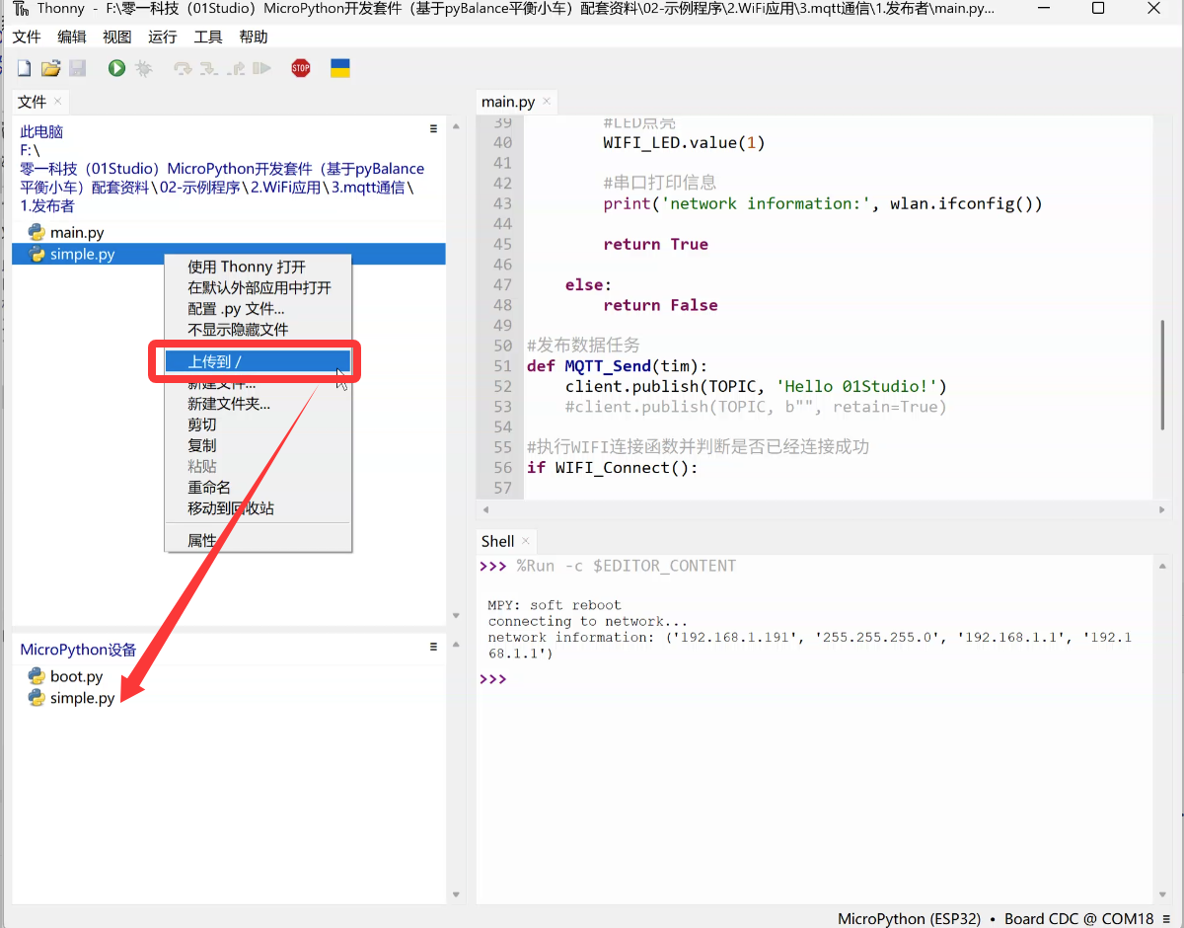
Task: Close the Shell panel tab
Action: [526, 541]
